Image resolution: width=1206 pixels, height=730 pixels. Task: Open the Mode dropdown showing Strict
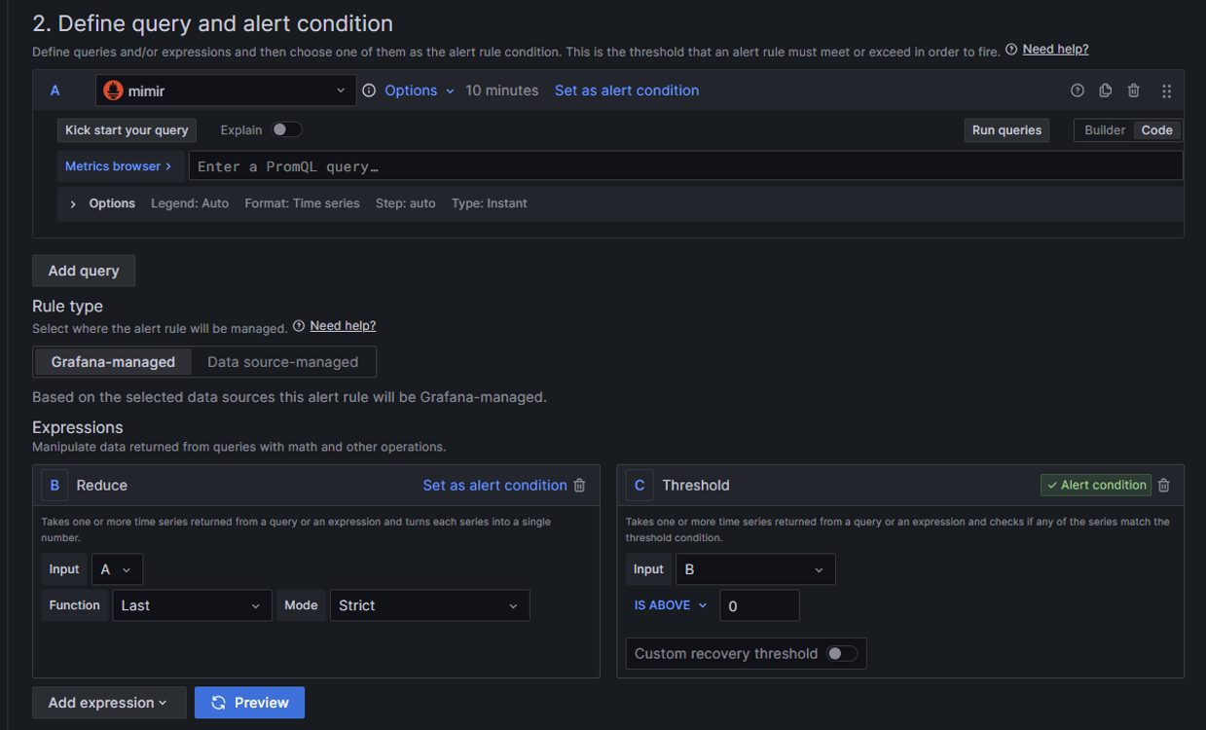(x=429, y=605)
